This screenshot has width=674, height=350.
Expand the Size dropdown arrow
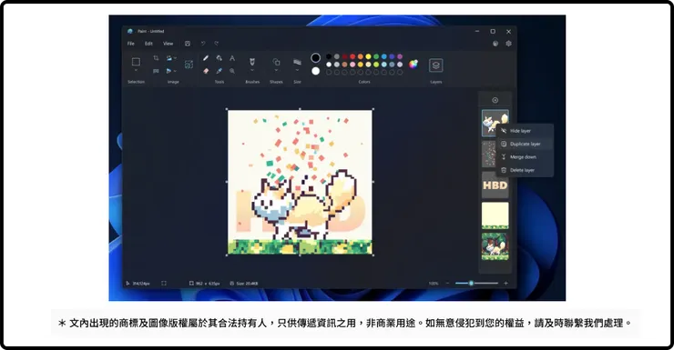coord(297,70)
